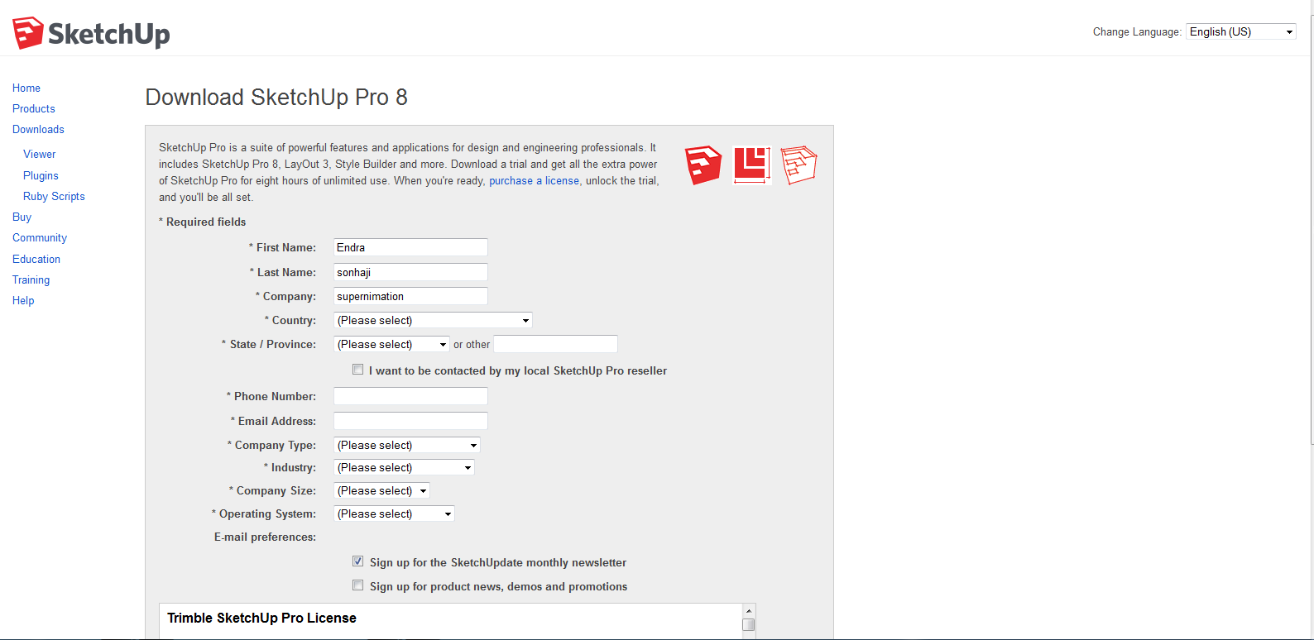Open Viewer under Downloads
This screenshot has height=640, width=1314.
[x=40, y=154]
